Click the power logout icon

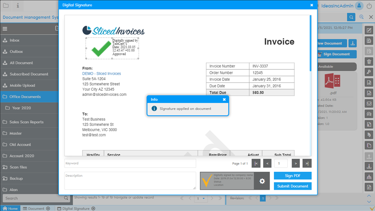pyautogui.click(x=369, y=6)
